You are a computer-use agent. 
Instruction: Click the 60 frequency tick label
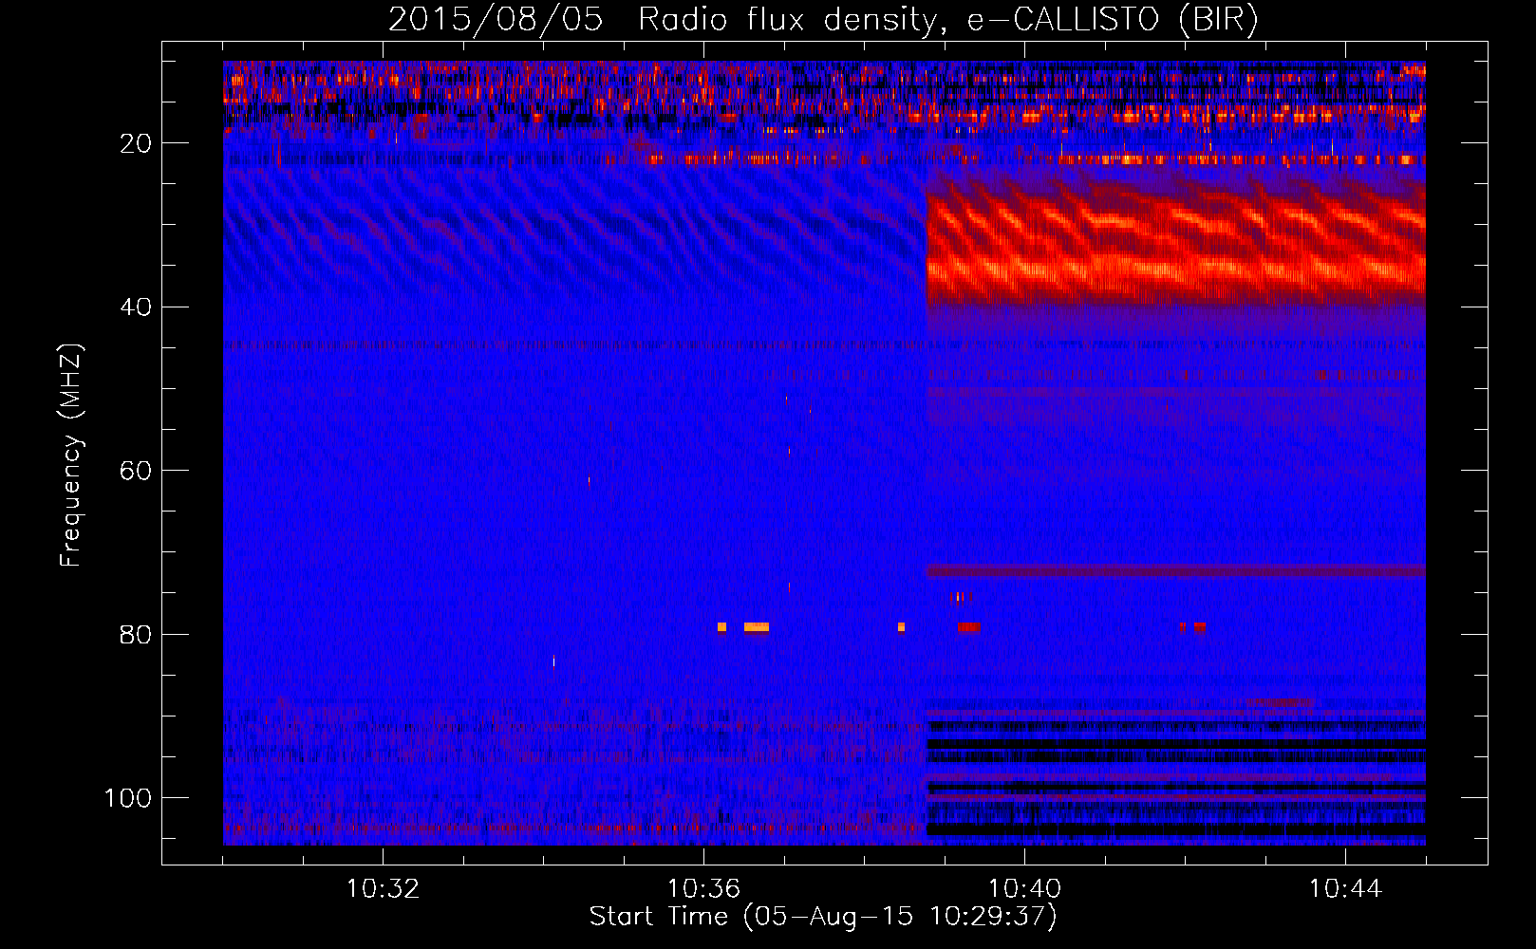pyautogui.click(x=136, y=471)
